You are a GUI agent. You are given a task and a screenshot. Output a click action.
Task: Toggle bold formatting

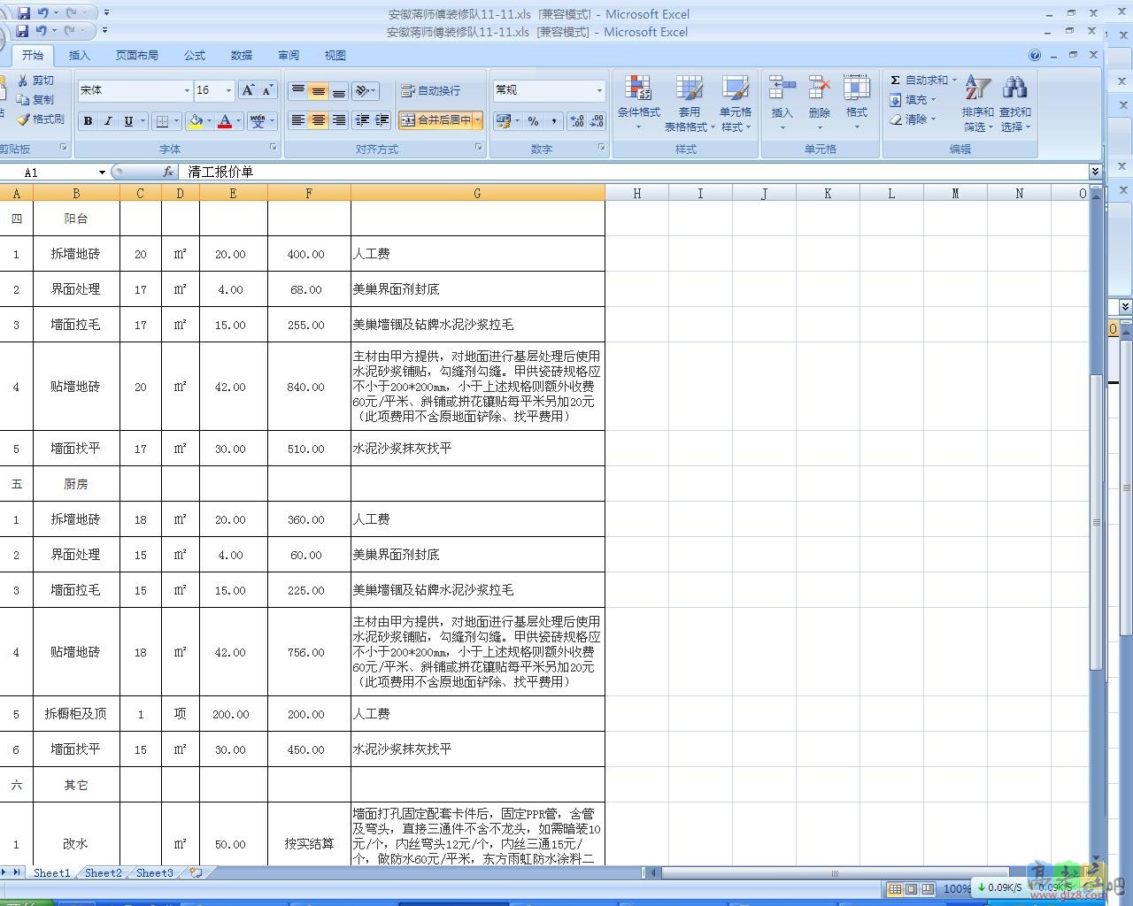(x=88, y=121)
